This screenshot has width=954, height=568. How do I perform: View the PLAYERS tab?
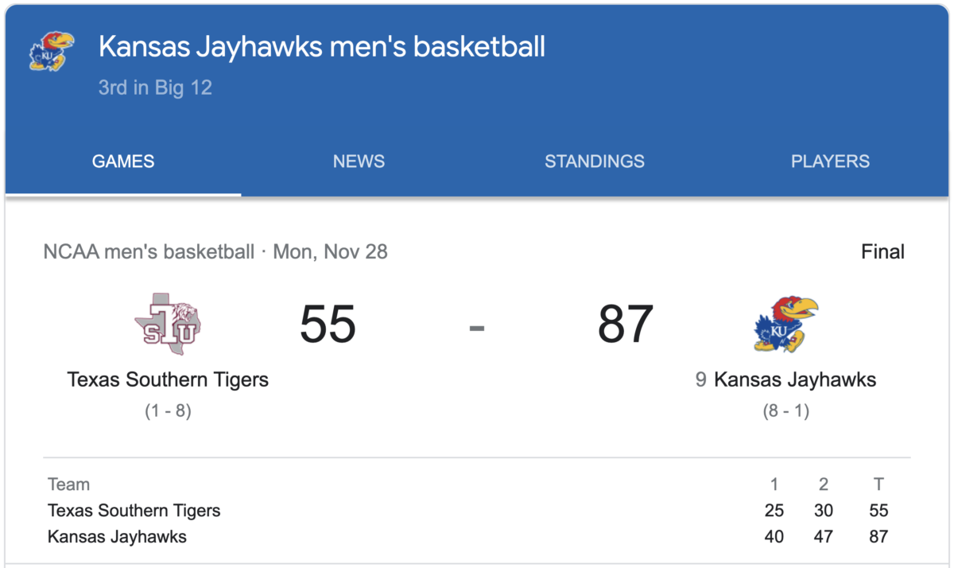830,161
